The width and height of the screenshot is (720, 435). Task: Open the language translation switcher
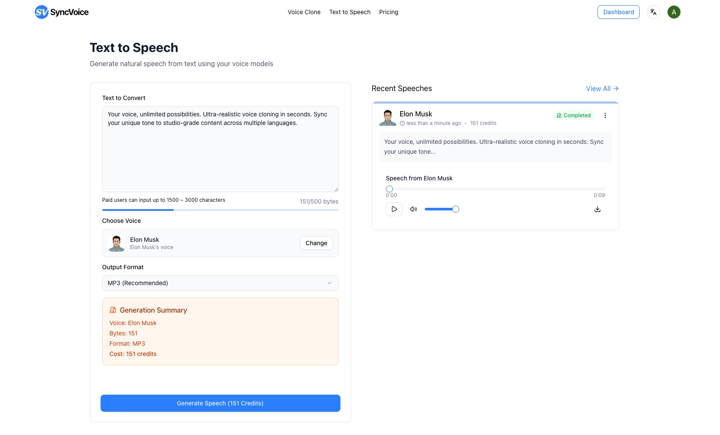(653, 12)
